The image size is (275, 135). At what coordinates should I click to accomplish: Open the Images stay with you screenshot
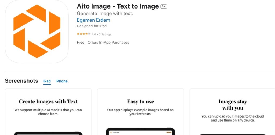[x=232, y=112]
